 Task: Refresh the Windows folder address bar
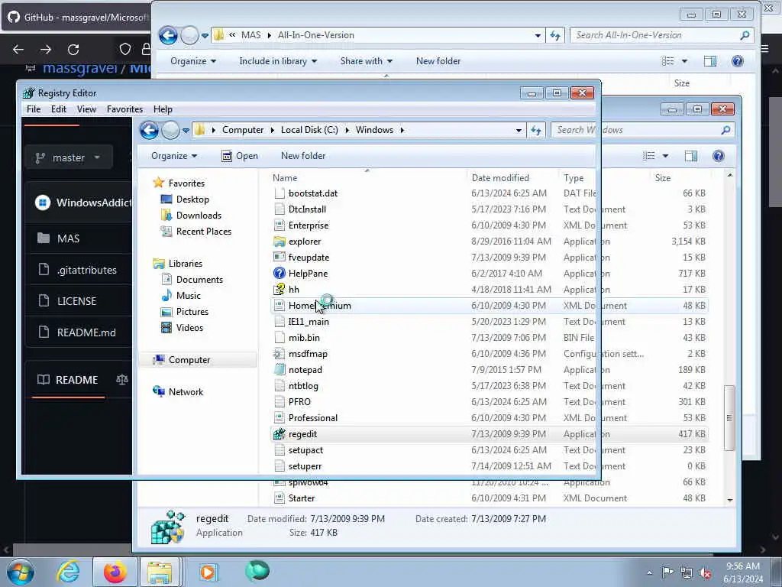[x=536, y=130]
